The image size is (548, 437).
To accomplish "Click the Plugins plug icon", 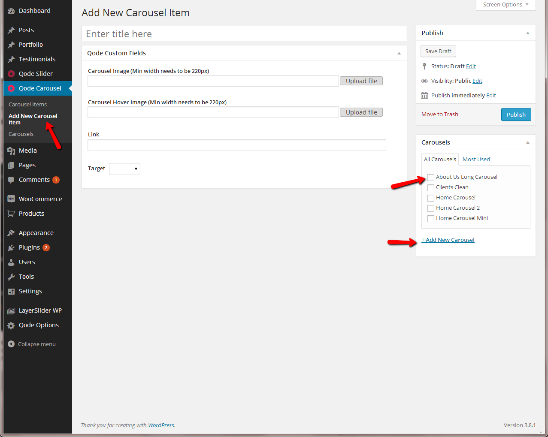I will point(11,247).
